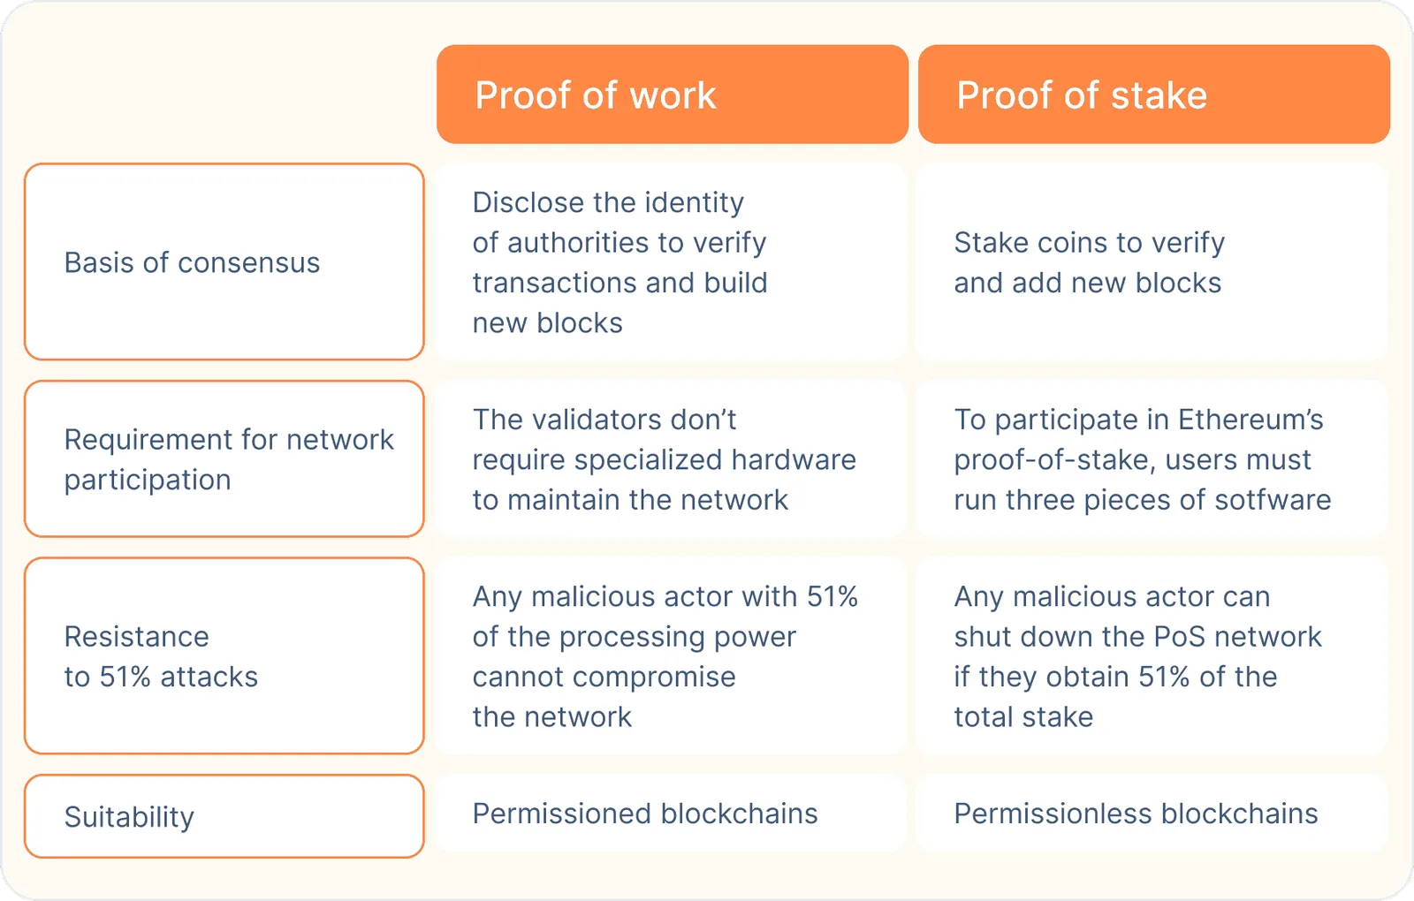Select the Suitability row label
The height and width of the screenshot is (901, 1414).
(x=224, y=816)
